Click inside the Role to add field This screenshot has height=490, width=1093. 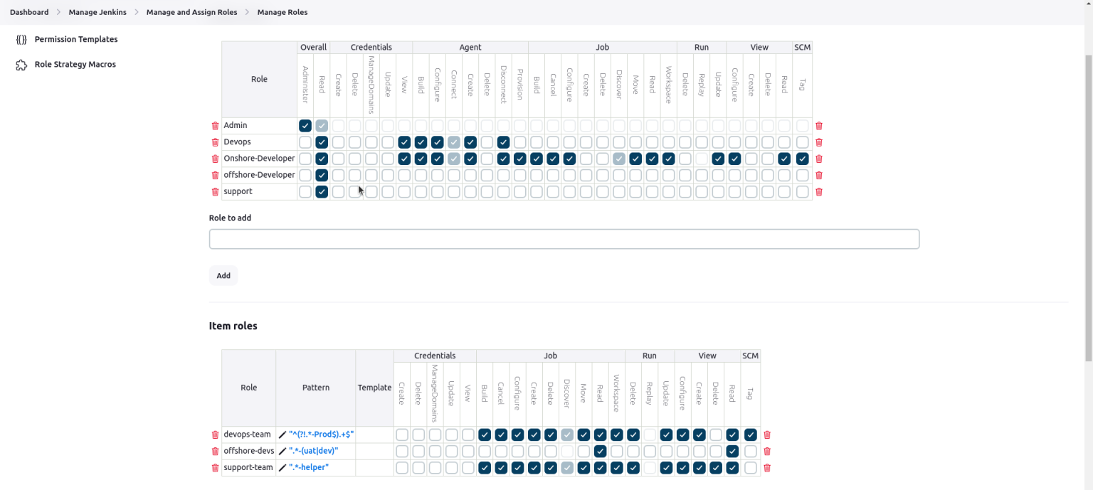[x=564, y=238]
